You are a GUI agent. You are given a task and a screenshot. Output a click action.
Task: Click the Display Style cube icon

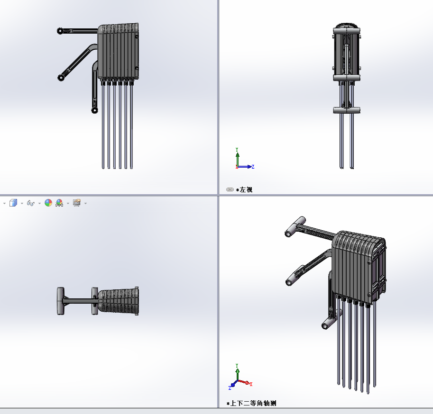point(13,203)
